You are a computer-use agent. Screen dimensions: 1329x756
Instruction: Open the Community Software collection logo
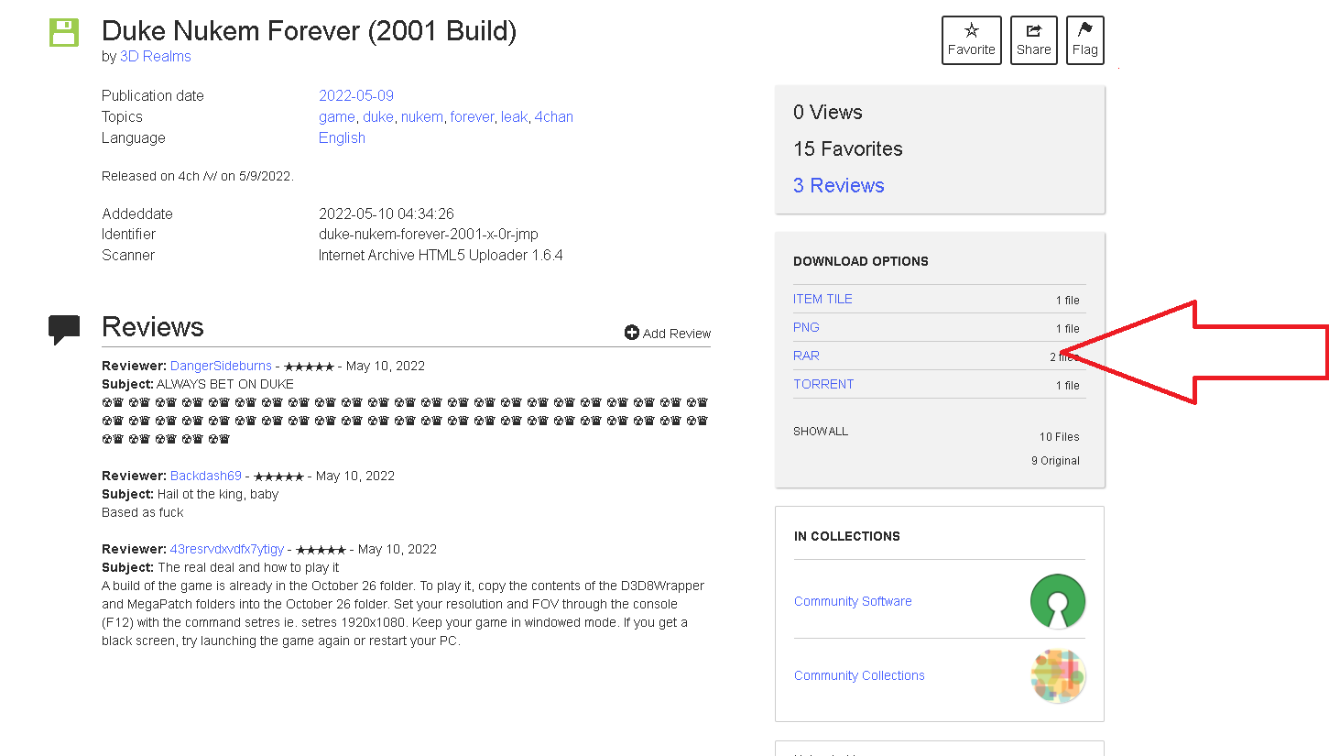pos(1058,602)
